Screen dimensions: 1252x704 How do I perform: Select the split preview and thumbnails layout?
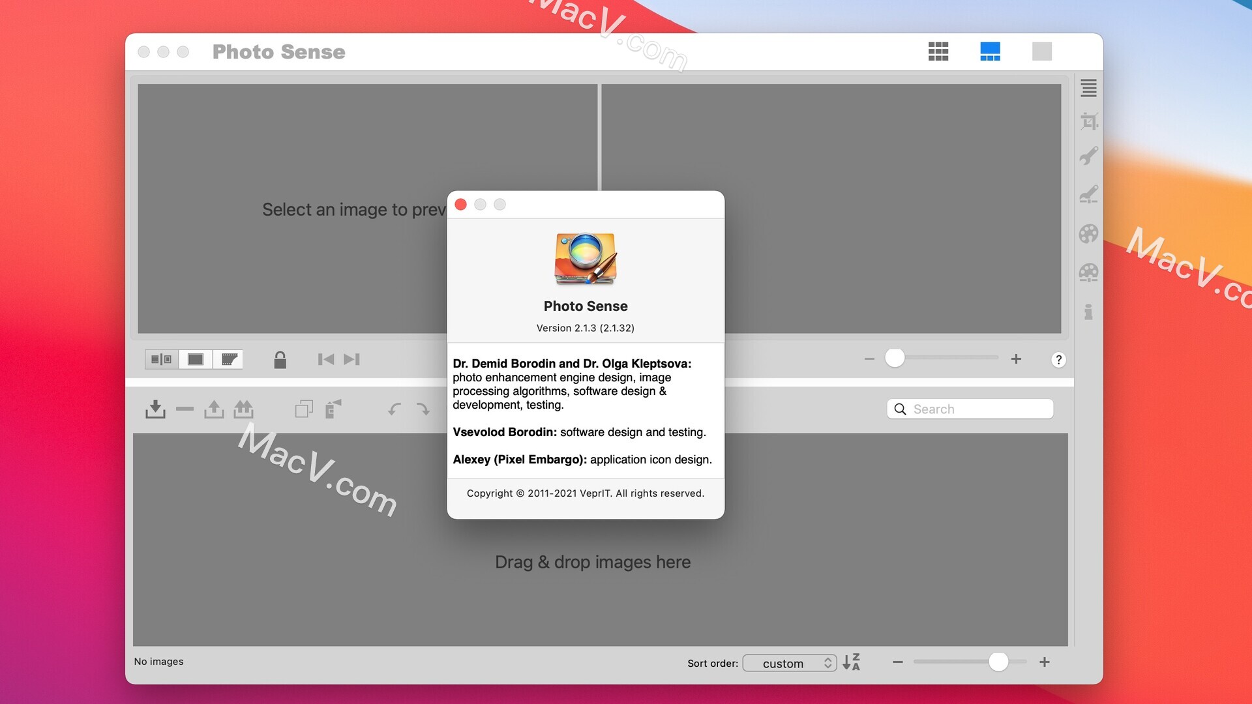[990, 51]
